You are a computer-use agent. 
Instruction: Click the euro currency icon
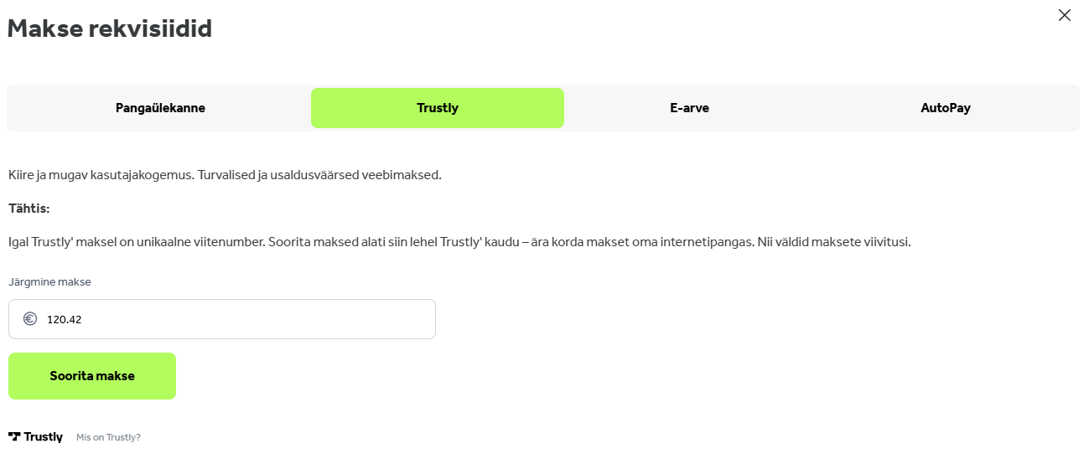(30, 319)
